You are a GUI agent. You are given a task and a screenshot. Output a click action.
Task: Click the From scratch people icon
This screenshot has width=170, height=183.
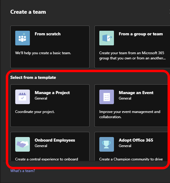click(23, 38)
